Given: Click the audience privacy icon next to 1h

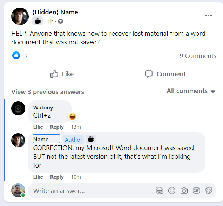Looking at the screenshot, I should [60, 21].
